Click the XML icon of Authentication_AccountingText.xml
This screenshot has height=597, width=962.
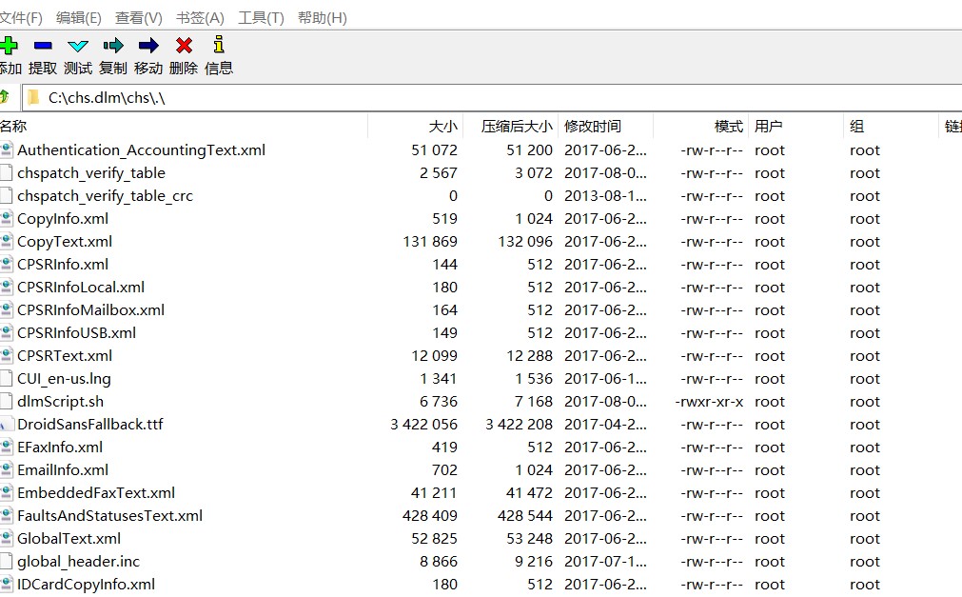tap(6, 150)
